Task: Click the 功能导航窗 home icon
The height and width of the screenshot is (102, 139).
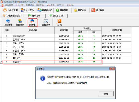Action: pos(5,10)
